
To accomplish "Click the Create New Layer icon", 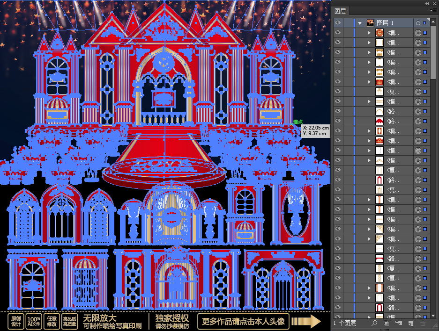I will [411, 323].
